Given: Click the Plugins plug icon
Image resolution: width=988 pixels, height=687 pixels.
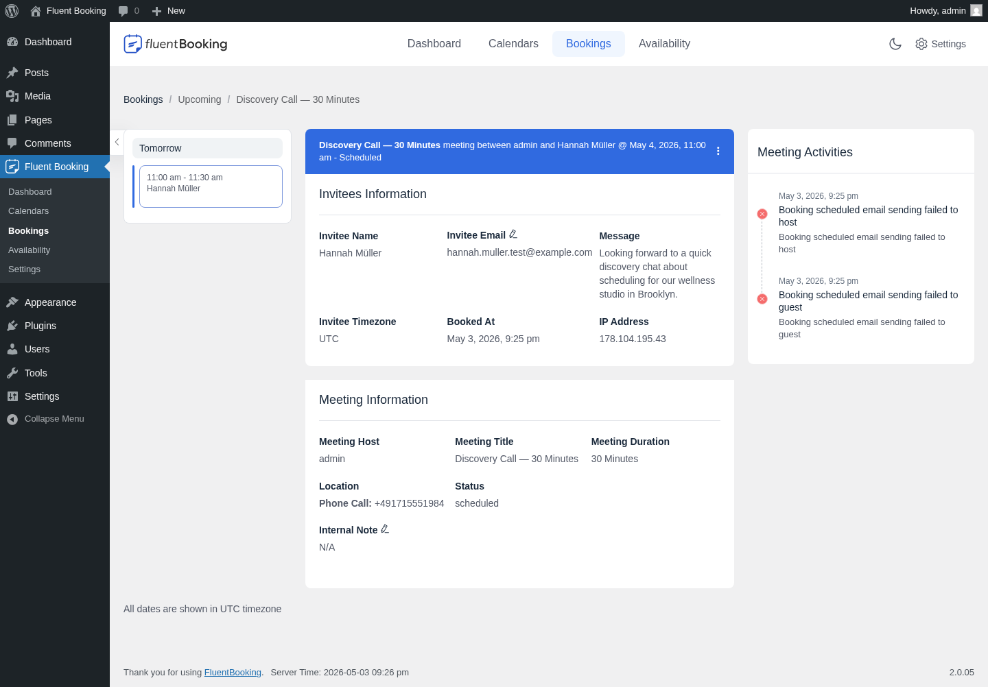Looking at the screenshot, I should (x=12, y=326).
